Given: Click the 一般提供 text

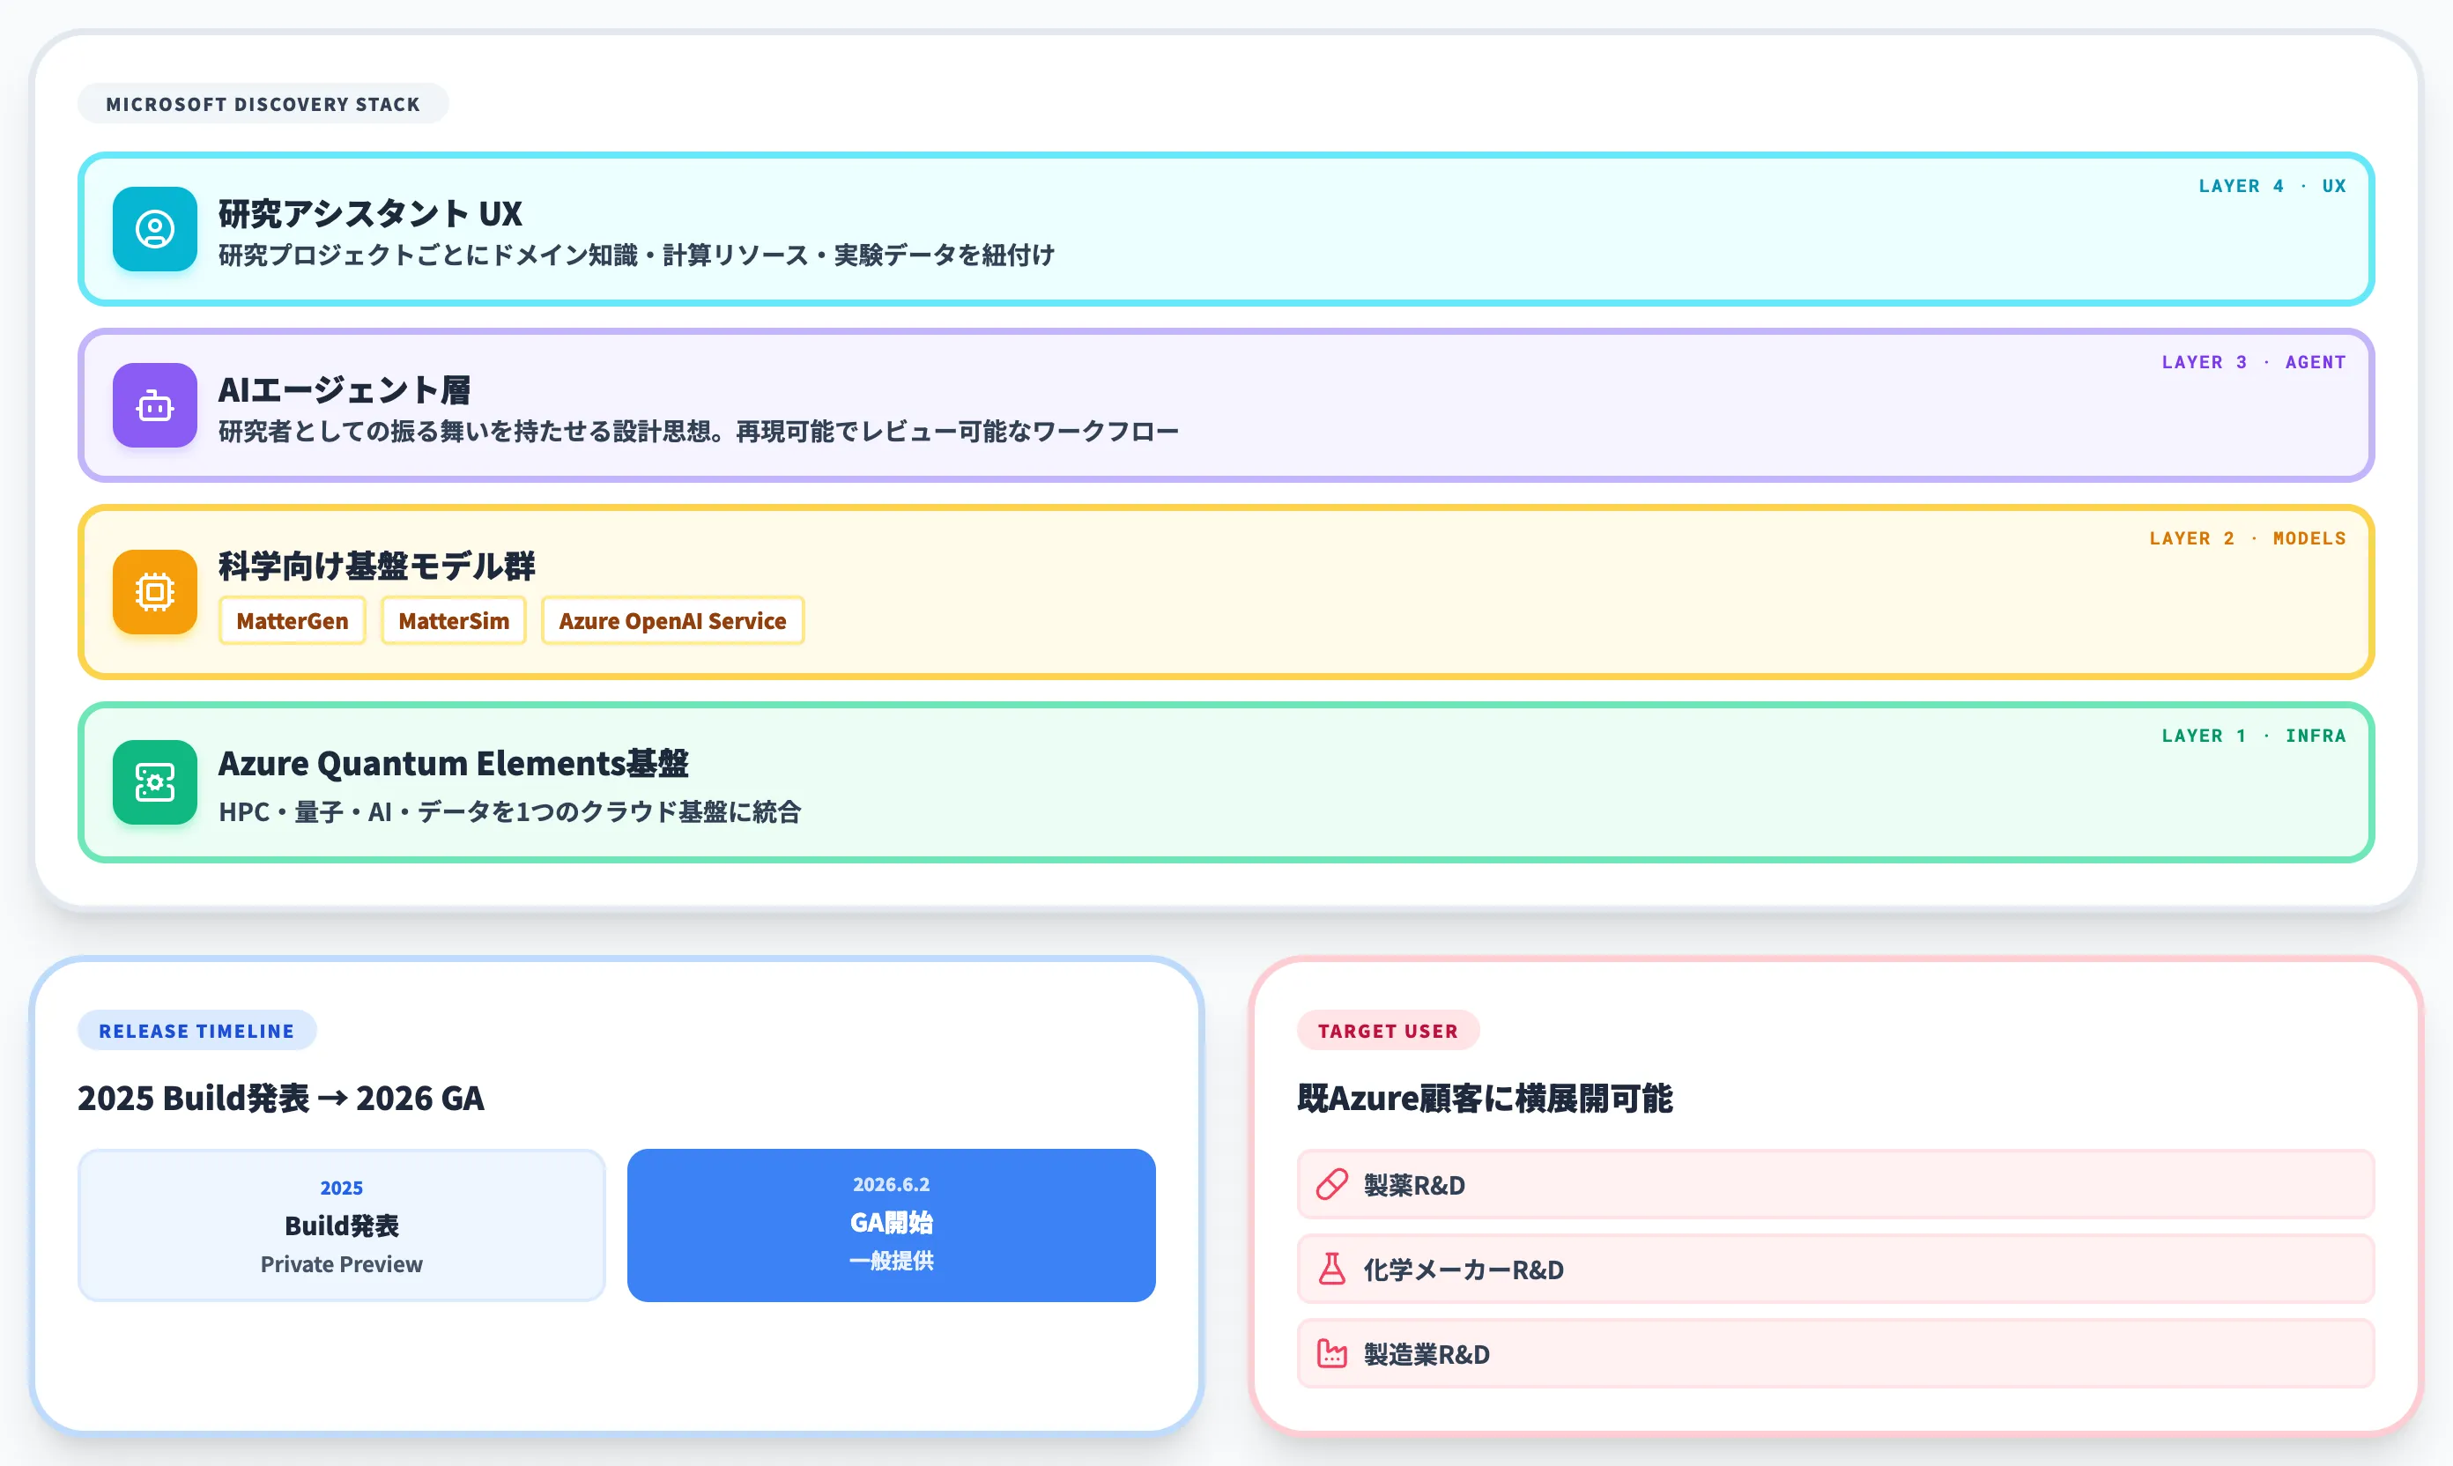Looking at the screenshot, I should click(x=891, y=1261).
